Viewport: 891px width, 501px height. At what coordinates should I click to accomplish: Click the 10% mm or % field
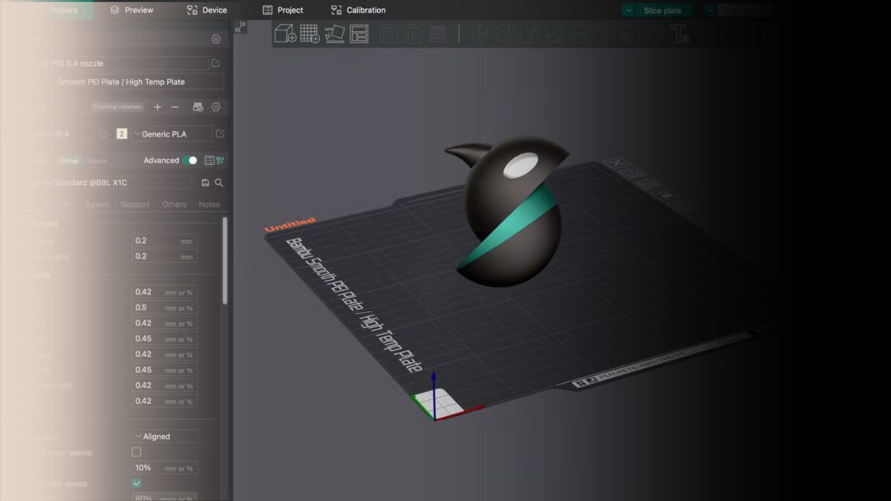coord(165,468)
